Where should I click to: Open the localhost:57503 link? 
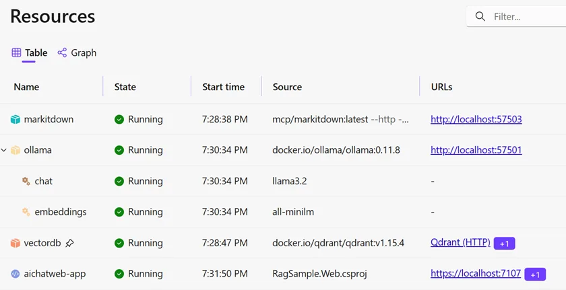476,119
